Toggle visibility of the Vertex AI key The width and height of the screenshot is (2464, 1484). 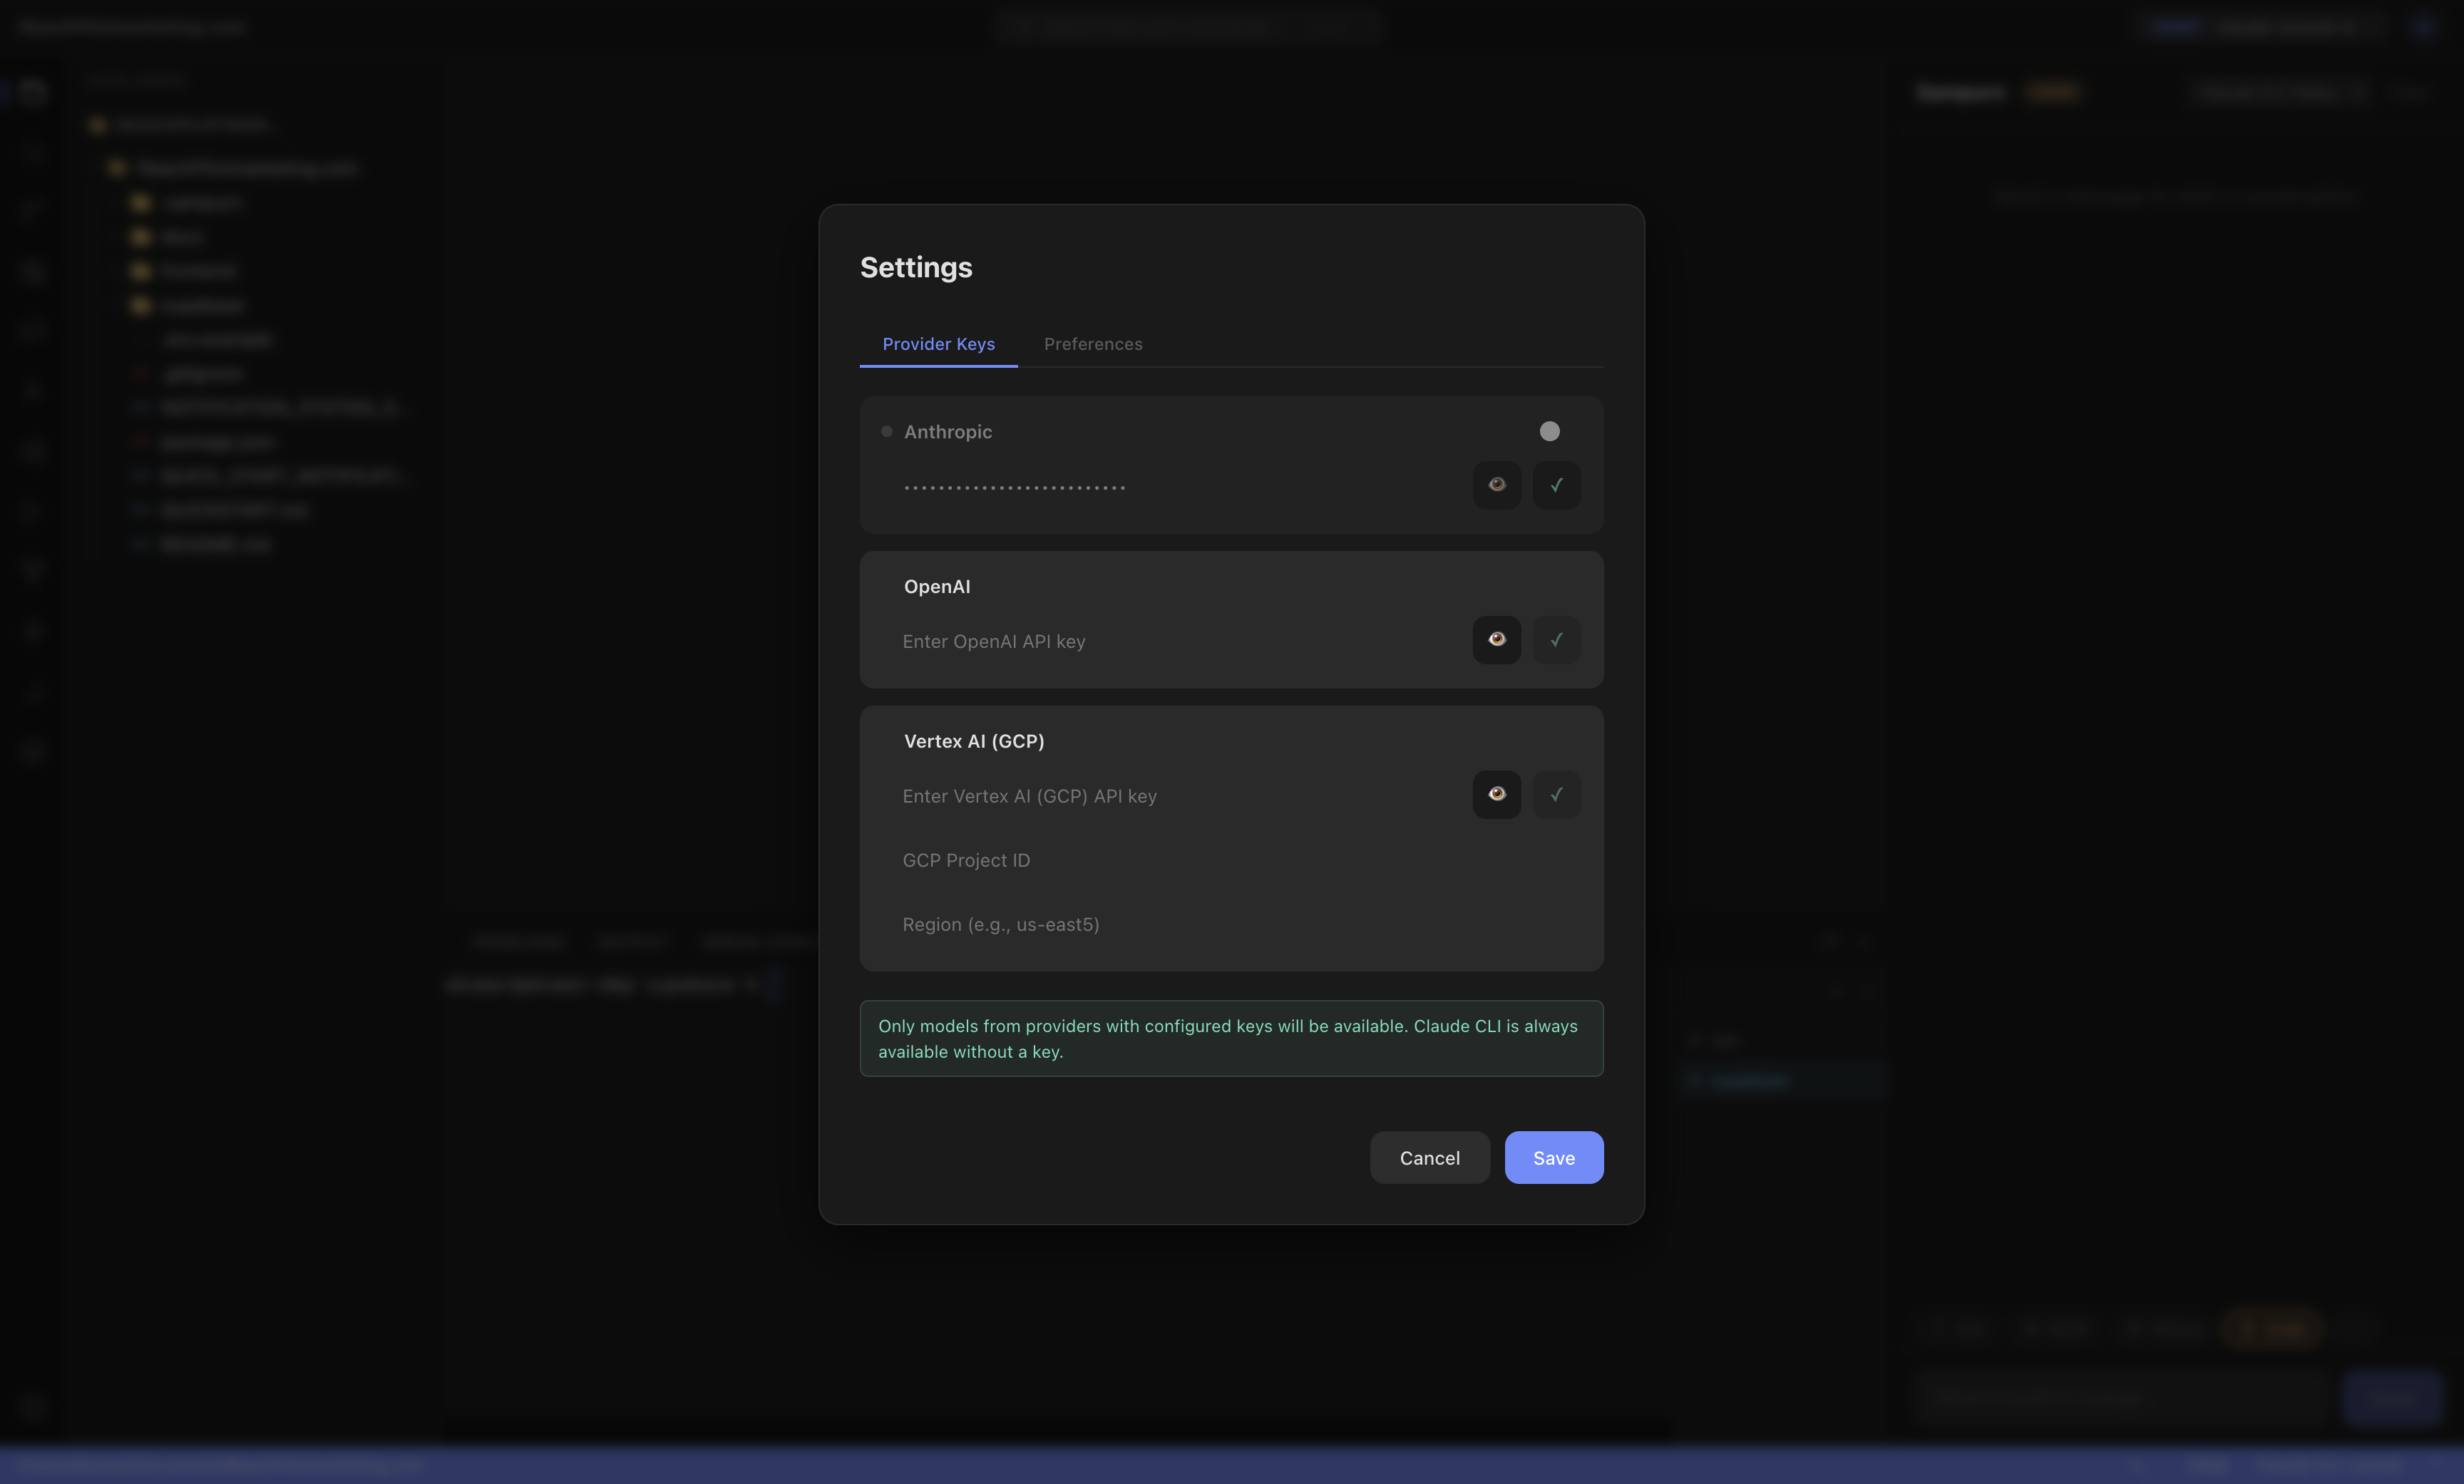coord(1496,795)
